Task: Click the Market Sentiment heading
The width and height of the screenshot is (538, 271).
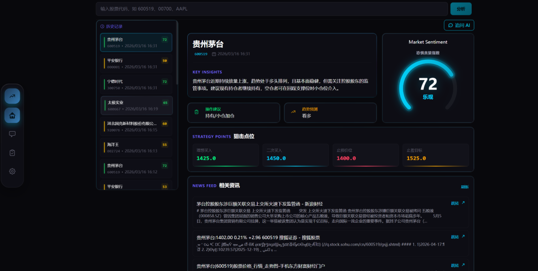Action: 428,42
